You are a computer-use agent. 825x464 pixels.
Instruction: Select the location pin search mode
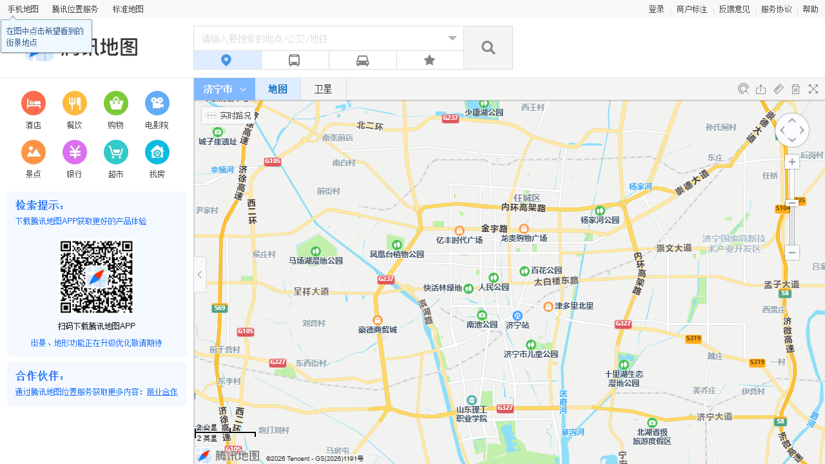(x=228, y=60)
